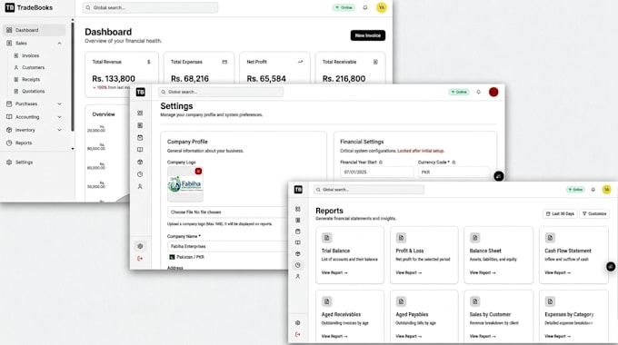Viewport: 618px width, 345px height.
Task: Click the gear icon in Settings sidebar
Action: click(x=140, y=246)
